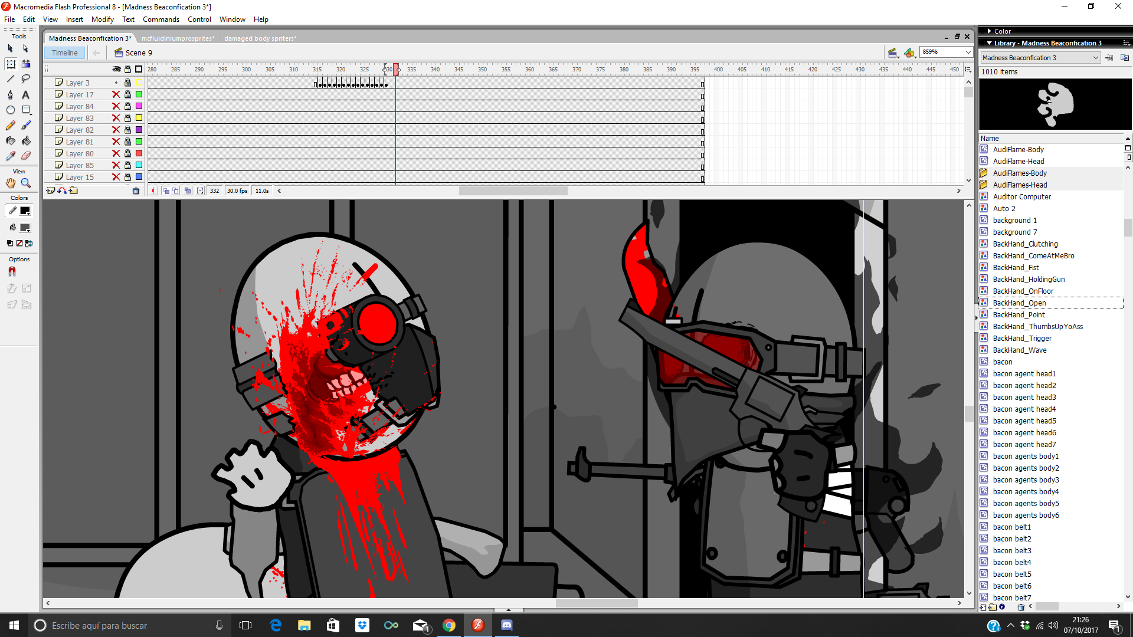1133x637 pixels.
Task: Lock all layers with header padlock
Action: pyautogui.click(x=127, y=69)
